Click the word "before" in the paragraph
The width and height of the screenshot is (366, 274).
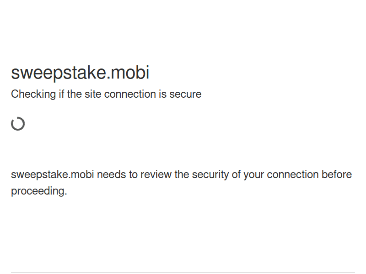point(337,175)
